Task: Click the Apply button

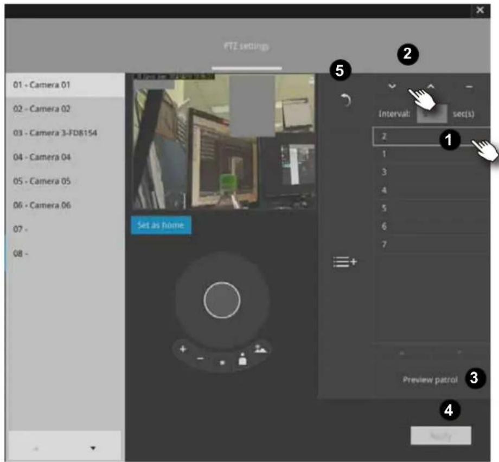Action: coord(441,435)
